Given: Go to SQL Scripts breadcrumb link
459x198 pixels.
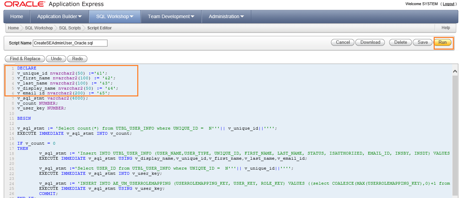Looking at the screenshot, I should (70, 28).
